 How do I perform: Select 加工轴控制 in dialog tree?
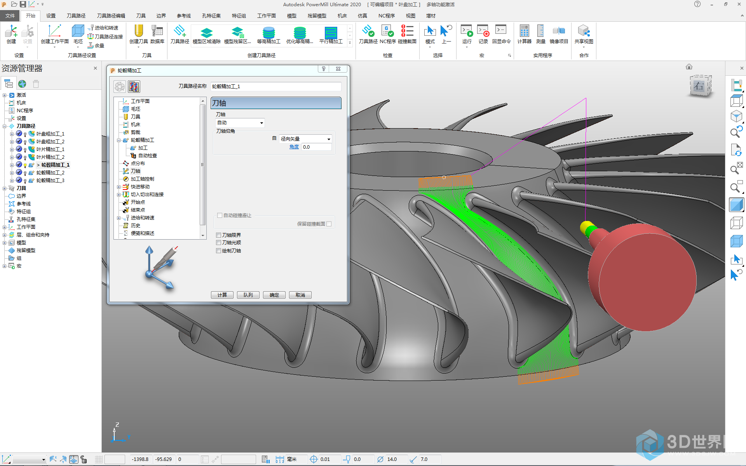click(x=142, y=179)
